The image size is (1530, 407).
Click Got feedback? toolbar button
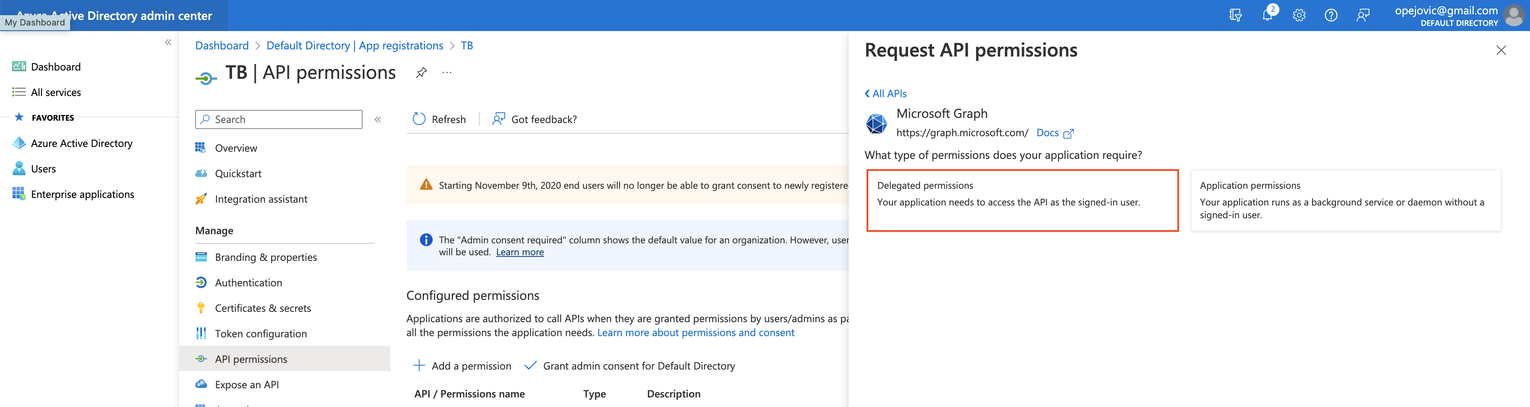coord(534,119)
